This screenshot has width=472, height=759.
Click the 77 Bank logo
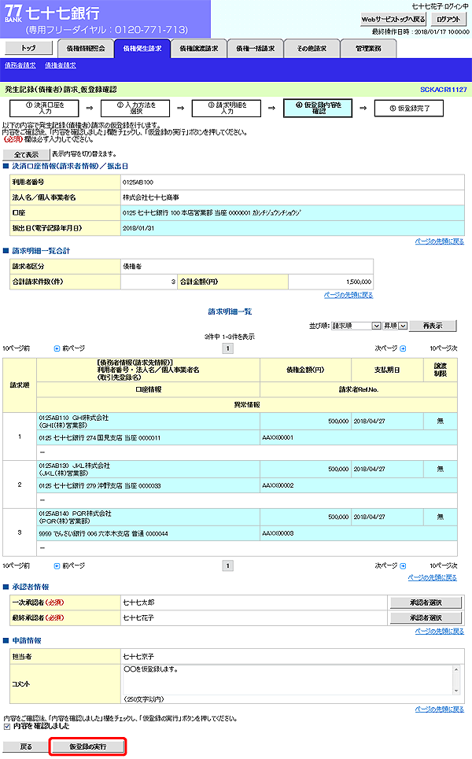(13, 12)
